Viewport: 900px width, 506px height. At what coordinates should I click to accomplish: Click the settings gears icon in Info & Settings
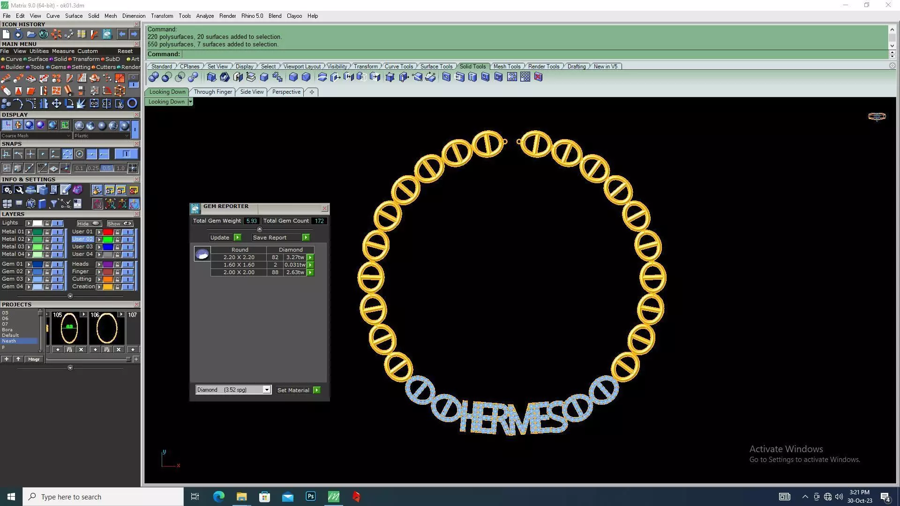pos(7,190)
